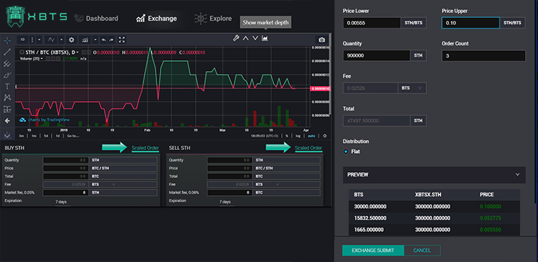
Task: Set chart range to 1m
Action: coord(34,136)
